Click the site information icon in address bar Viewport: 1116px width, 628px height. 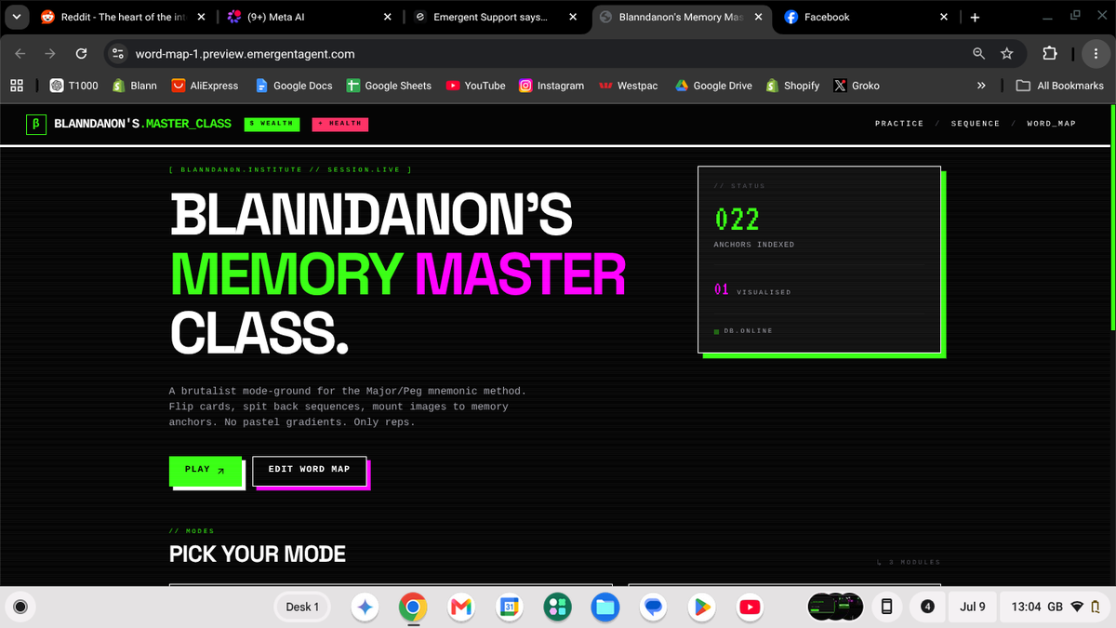point(118,54)
